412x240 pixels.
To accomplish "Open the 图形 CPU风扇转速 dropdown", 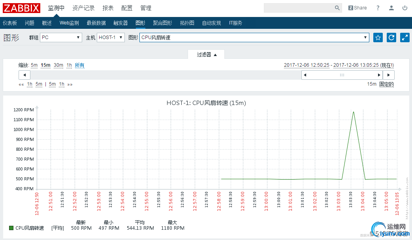I will 254,37.
